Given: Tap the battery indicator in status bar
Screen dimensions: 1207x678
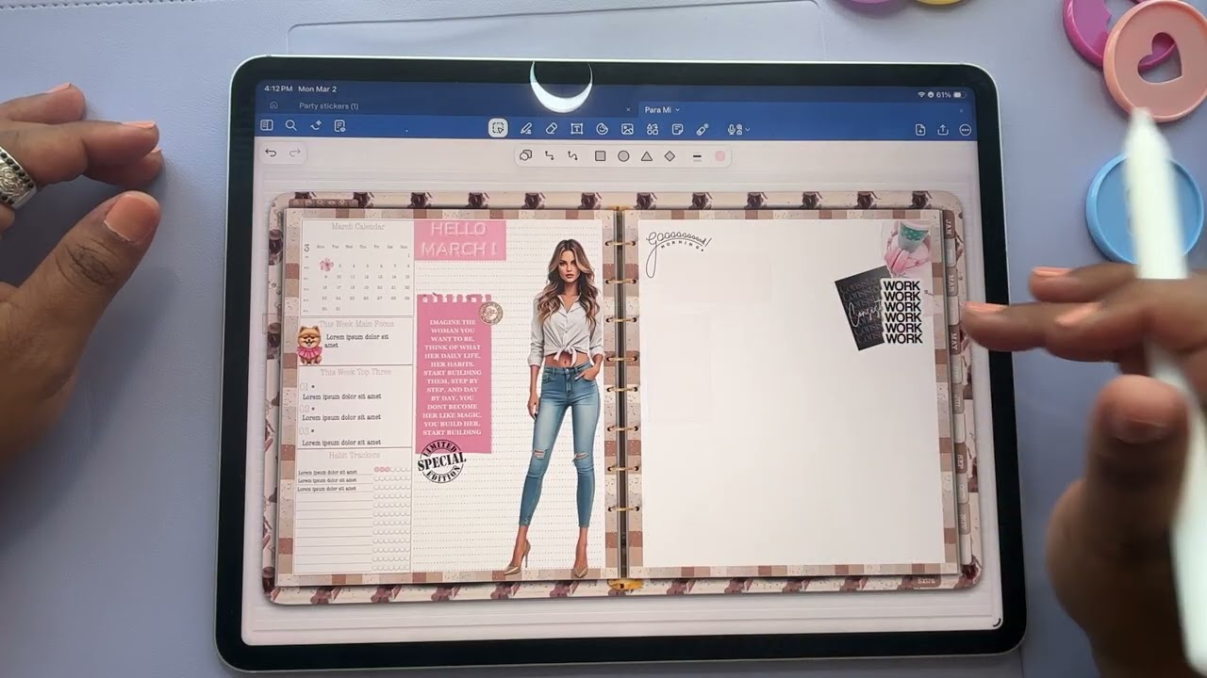Looking at the screenshot, I should (x=958, y=95).
